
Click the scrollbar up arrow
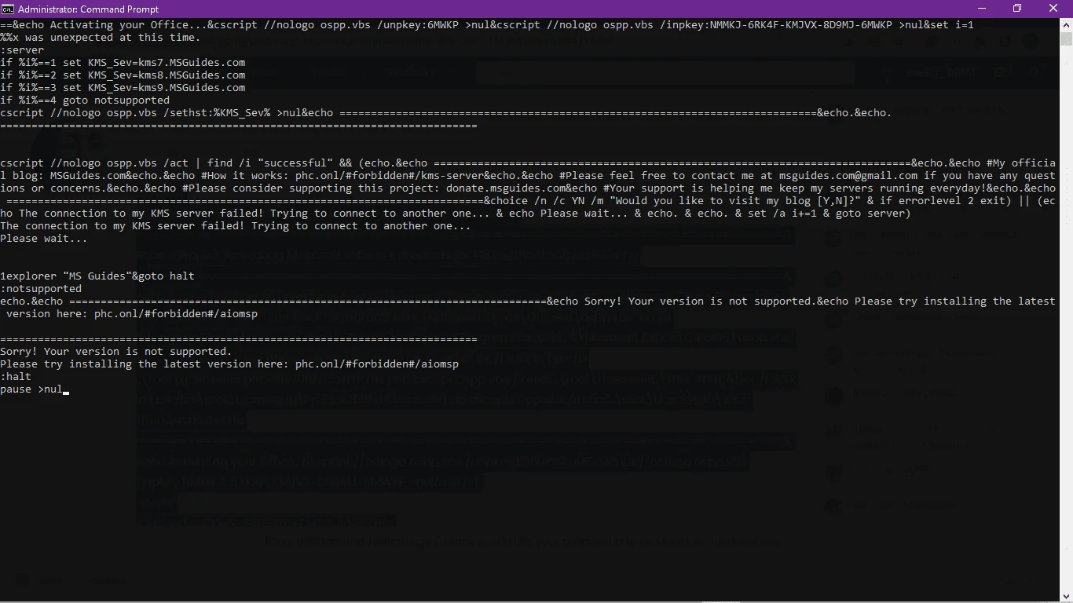[x=1066, y=25]
